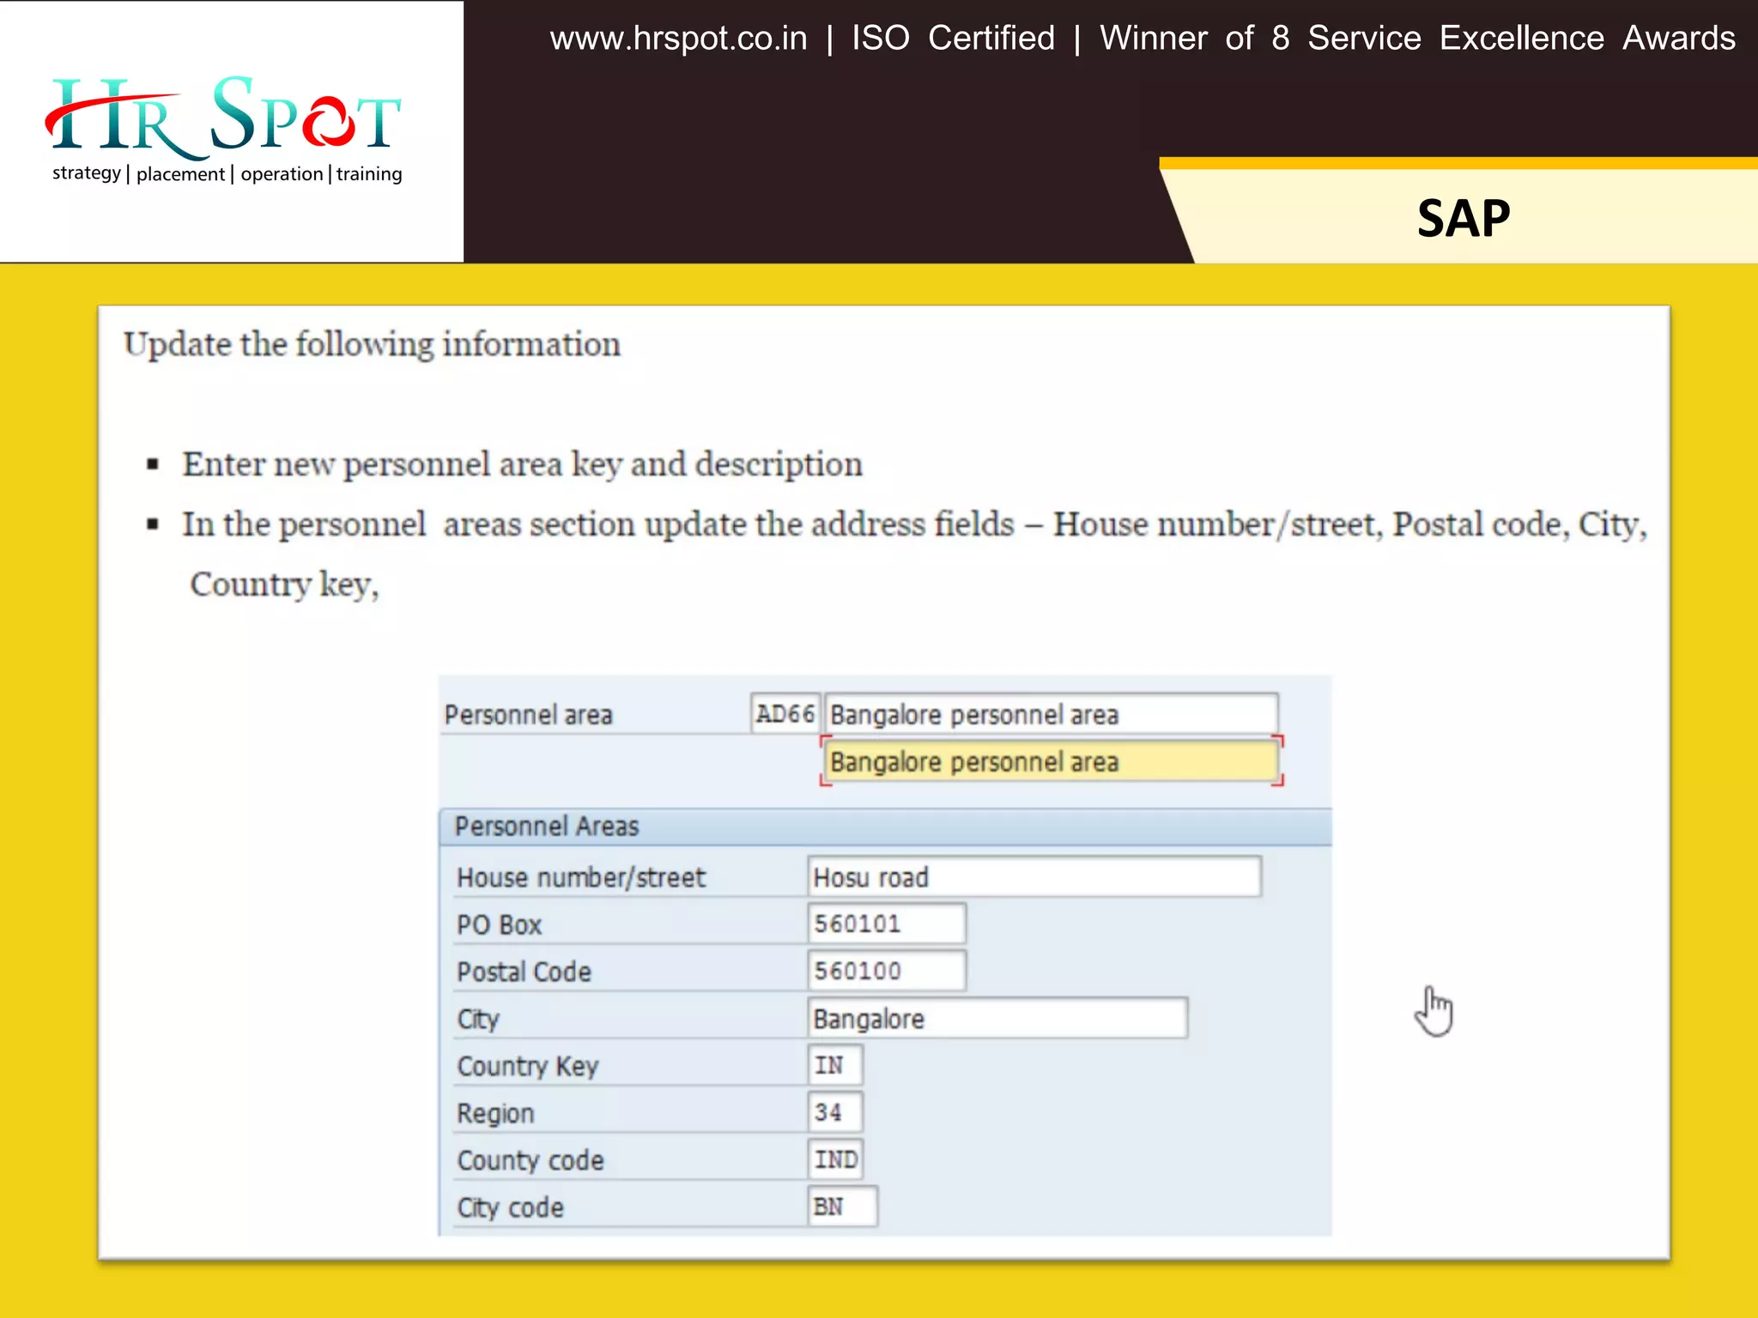Click 'strategy | placement | operation | training' tagline
Viewport: 1758px width, 1318px height.
tap(227, 174)
